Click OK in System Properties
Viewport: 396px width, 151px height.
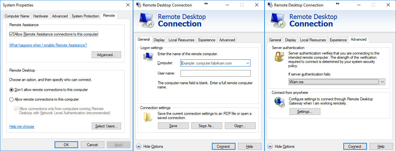(66, 145)
